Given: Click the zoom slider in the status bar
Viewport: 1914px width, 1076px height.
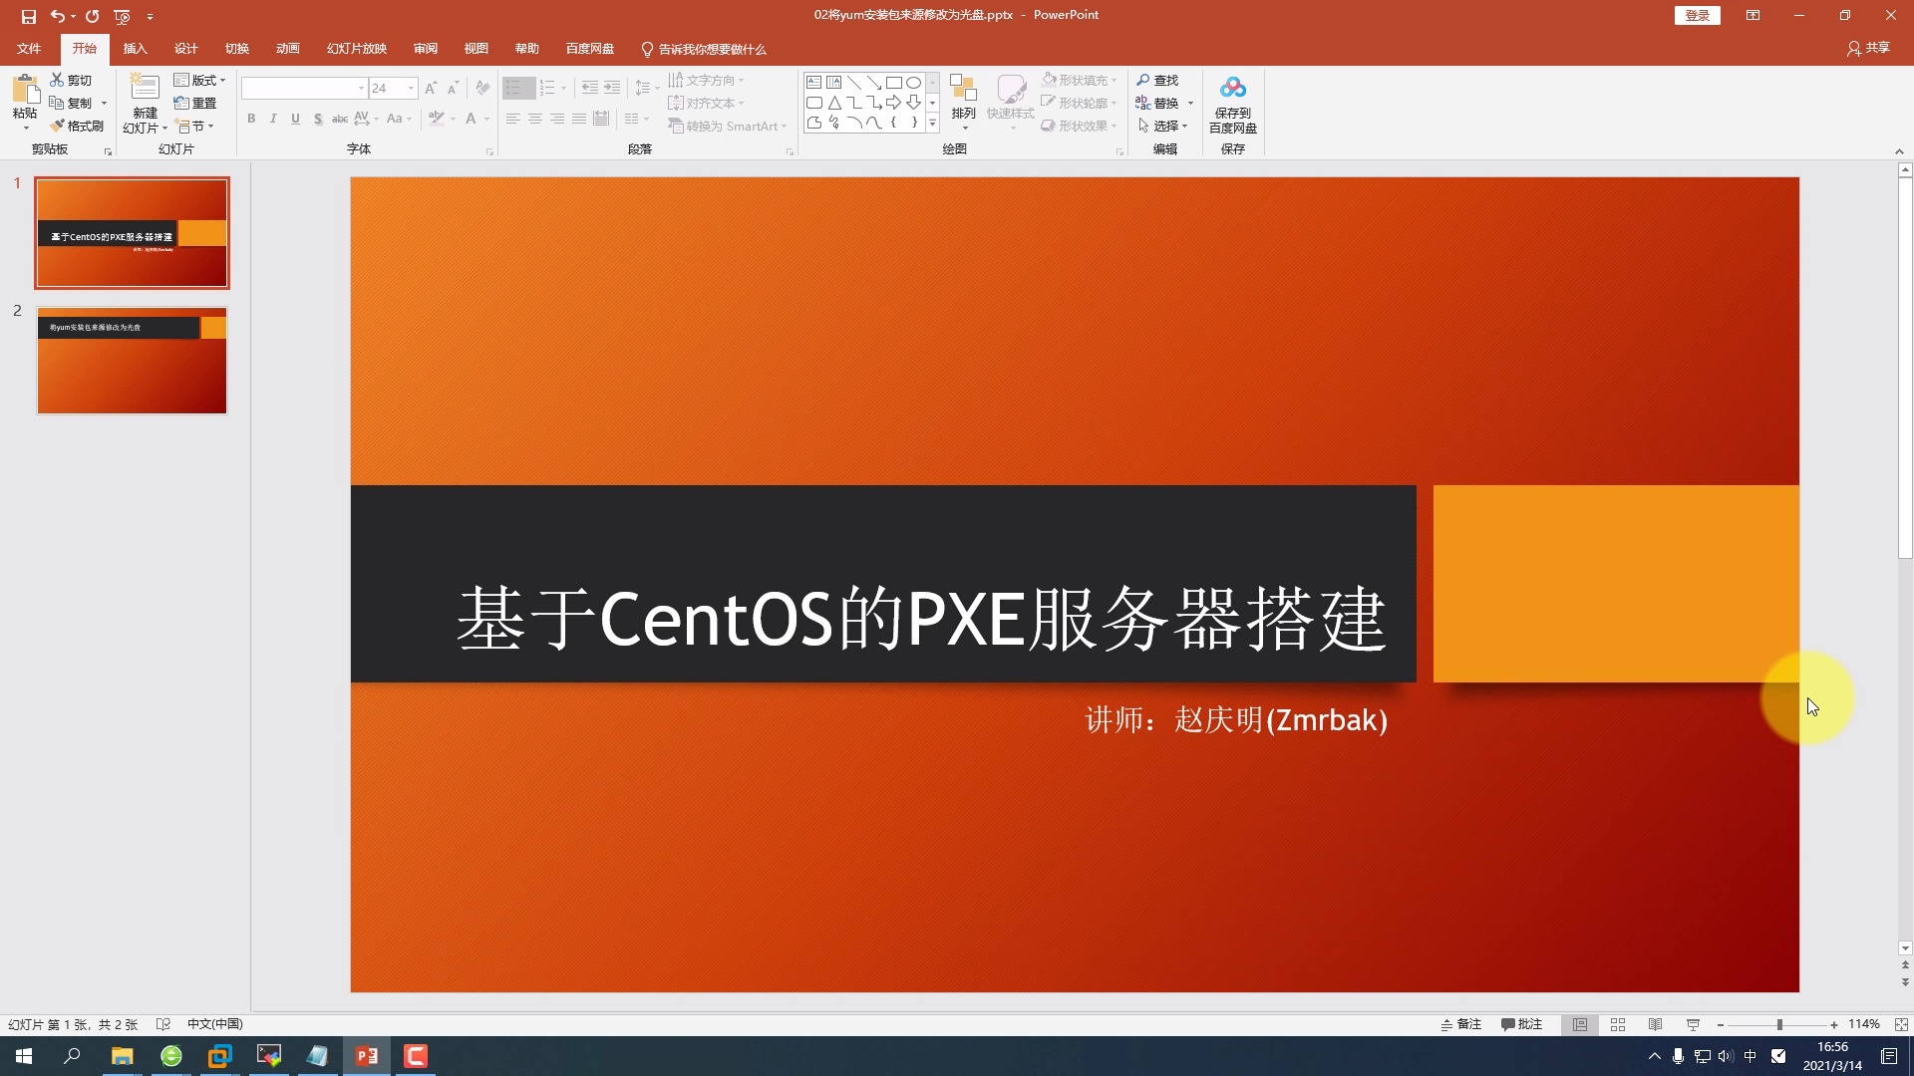Looking at the screenshot, I should [1779, 1024].
